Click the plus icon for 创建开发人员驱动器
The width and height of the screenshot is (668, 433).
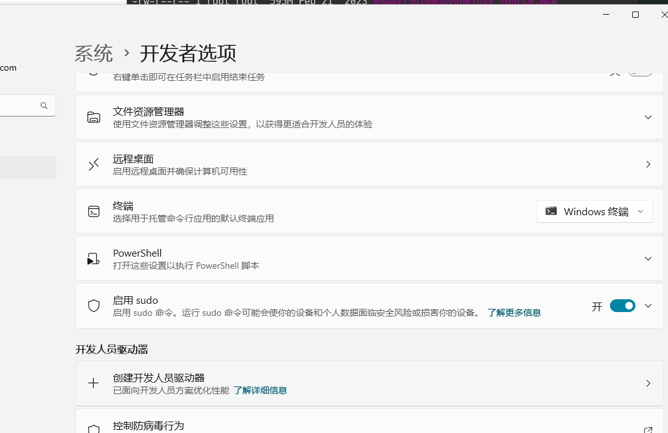click(x=93, y=383)
